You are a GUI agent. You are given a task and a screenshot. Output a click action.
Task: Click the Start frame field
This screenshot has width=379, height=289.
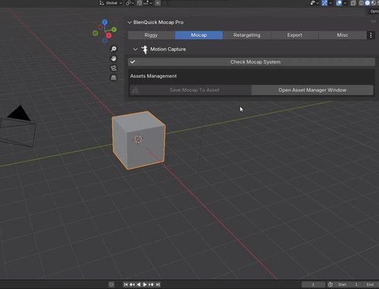tap(348, 285)
